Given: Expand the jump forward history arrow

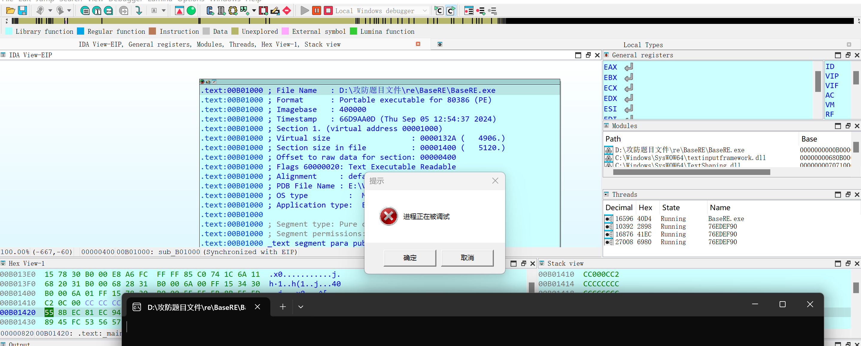Looking at the screenshot, I should pos(69,11).
